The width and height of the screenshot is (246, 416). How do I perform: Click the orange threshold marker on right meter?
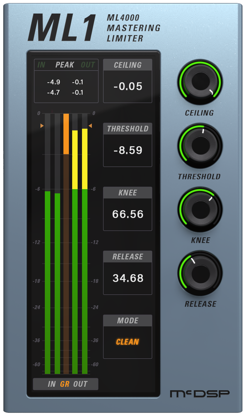pos(90,126)
